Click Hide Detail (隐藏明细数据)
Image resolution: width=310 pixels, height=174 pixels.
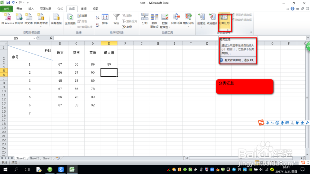pos(242,20)
